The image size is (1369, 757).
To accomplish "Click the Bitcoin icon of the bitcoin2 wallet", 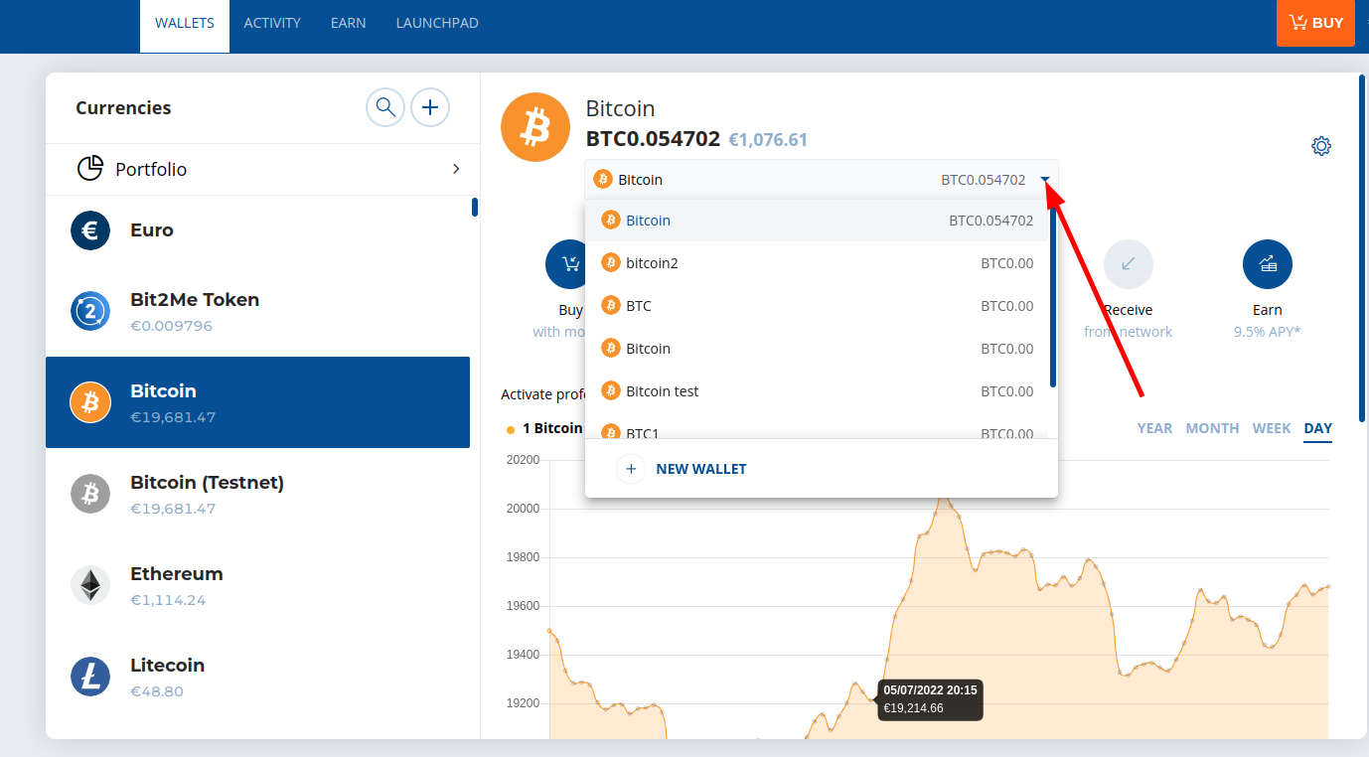I will point(611,263).
